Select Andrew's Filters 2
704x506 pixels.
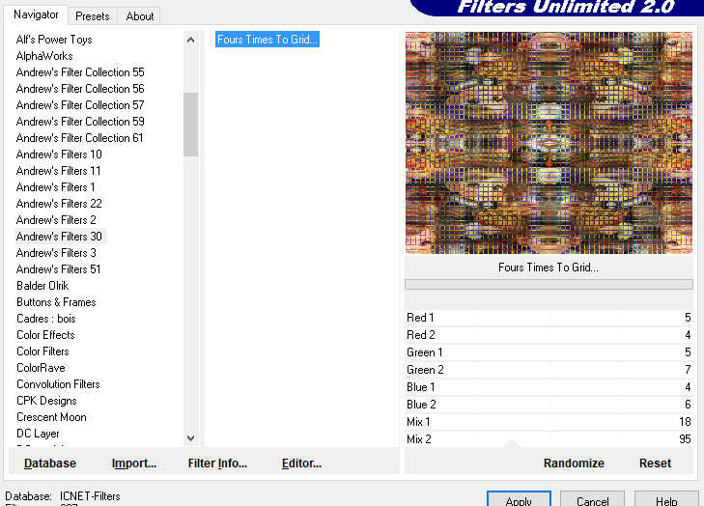pos(56,220)
